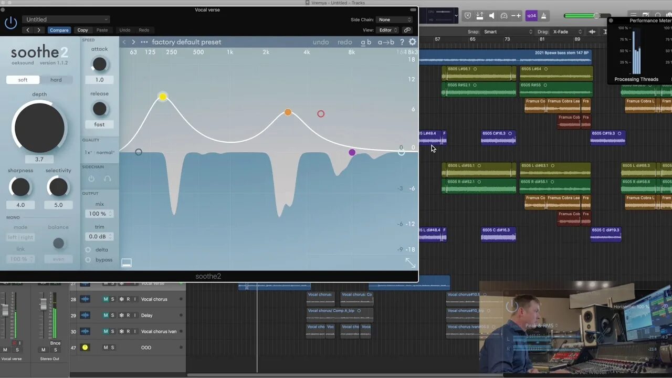Screen dimensions: 672x378
Task: Copy state a to b
Action: coord(386,42)
